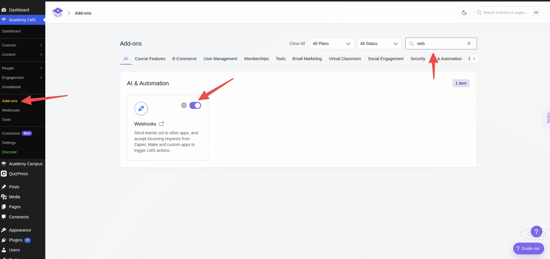This screenshot has width=550, height=259.
Task: Open the Academy Campus menu icon
Action: tap(4, 164)
